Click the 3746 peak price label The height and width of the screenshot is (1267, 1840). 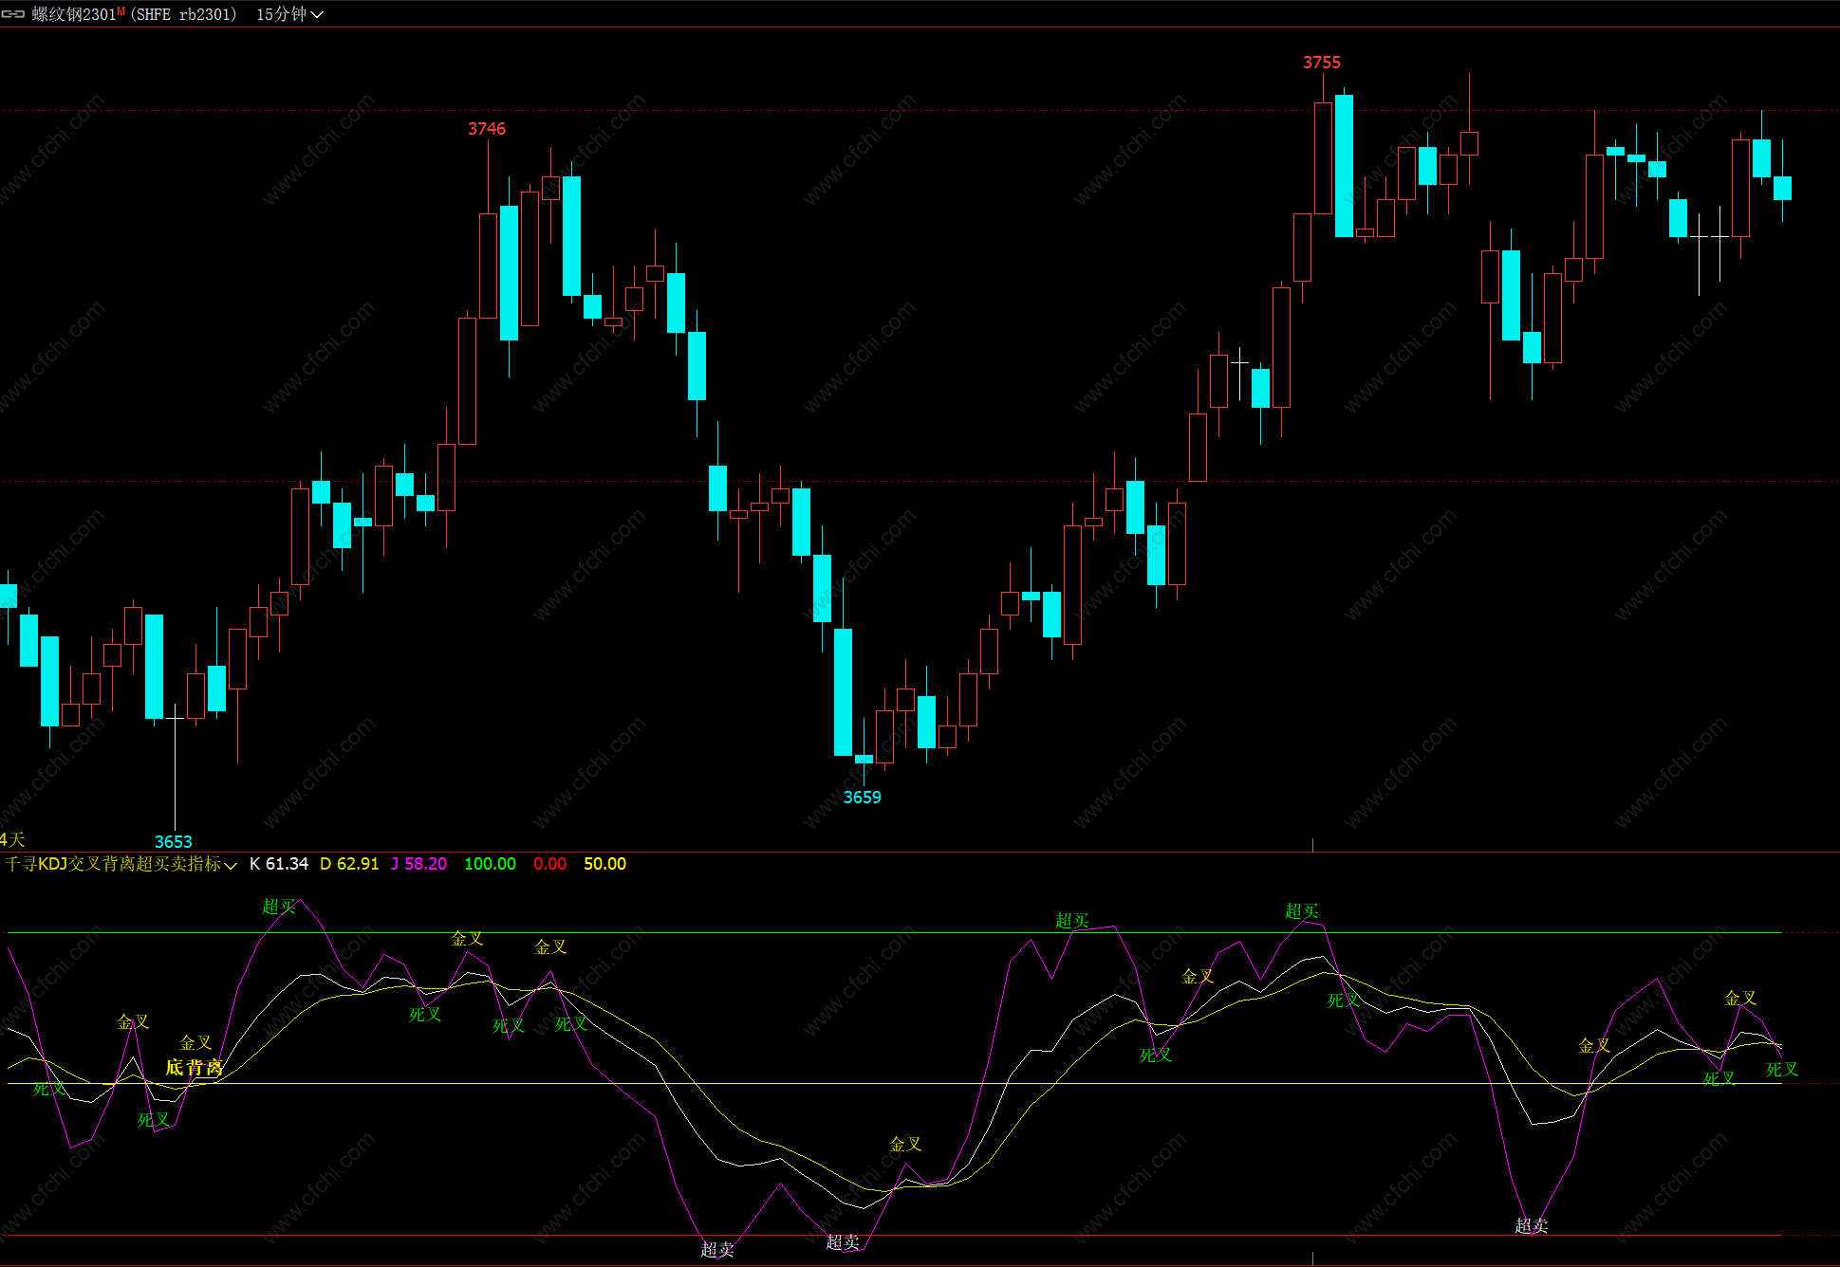pos(486,129)
